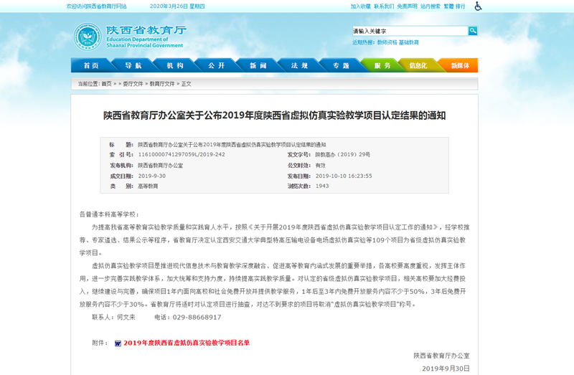Open the 联系我们 link

pos(384,6)
